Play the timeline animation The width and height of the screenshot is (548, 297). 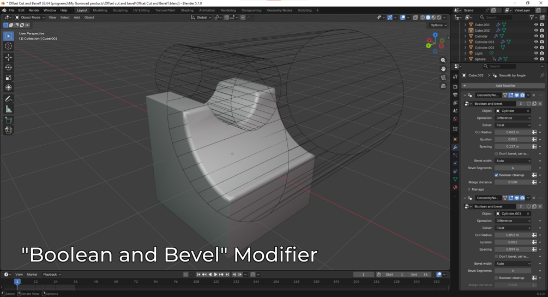click(215, 275)
